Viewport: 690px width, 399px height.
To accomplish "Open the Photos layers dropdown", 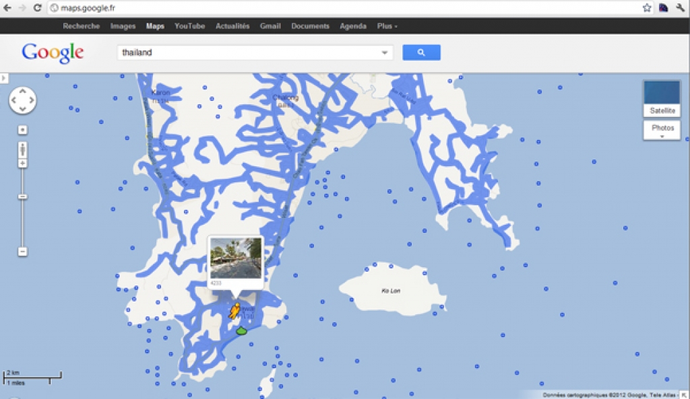I will (662, 131).
